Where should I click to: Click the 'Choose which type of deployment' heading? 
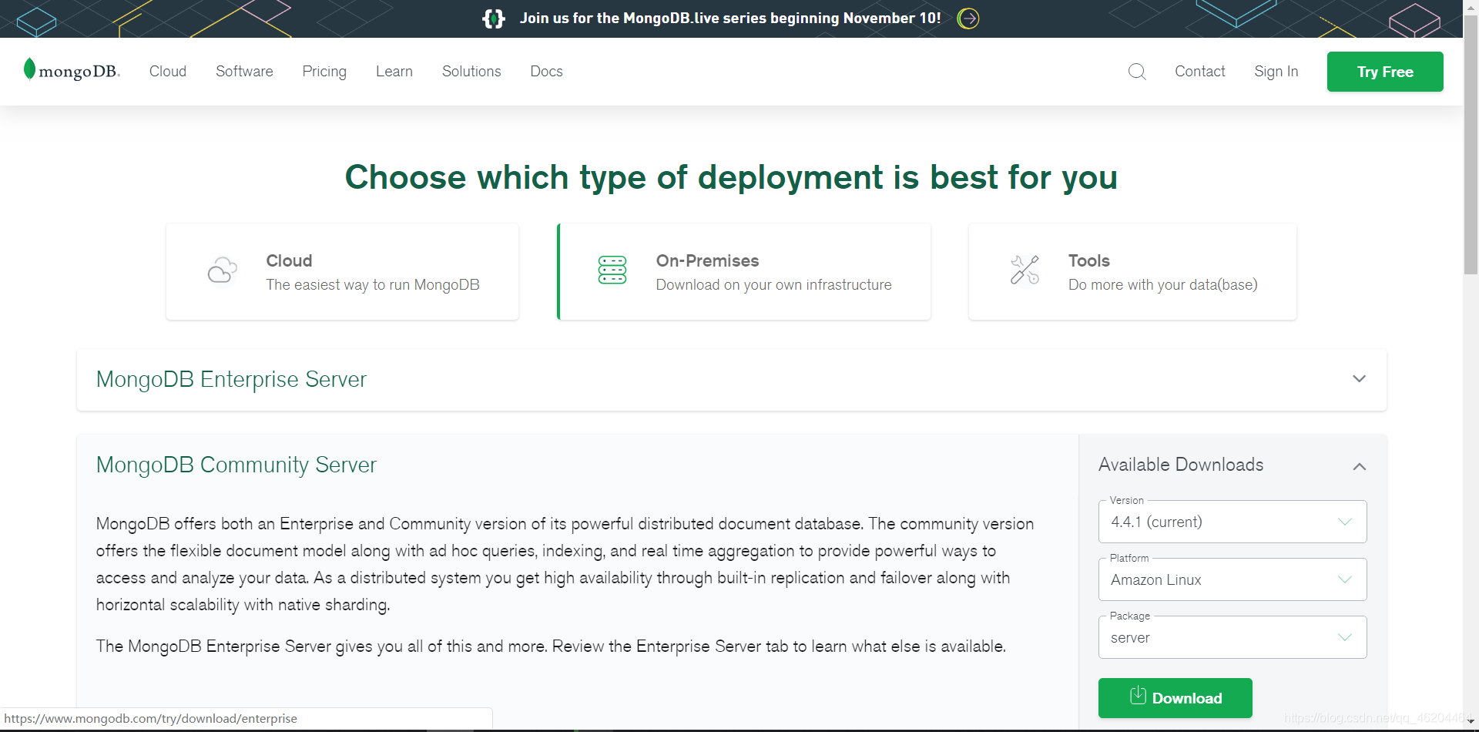tap(731, 177)
